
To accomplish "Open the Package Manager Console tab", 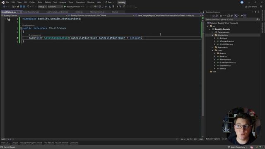I will (x=31, y=143).
